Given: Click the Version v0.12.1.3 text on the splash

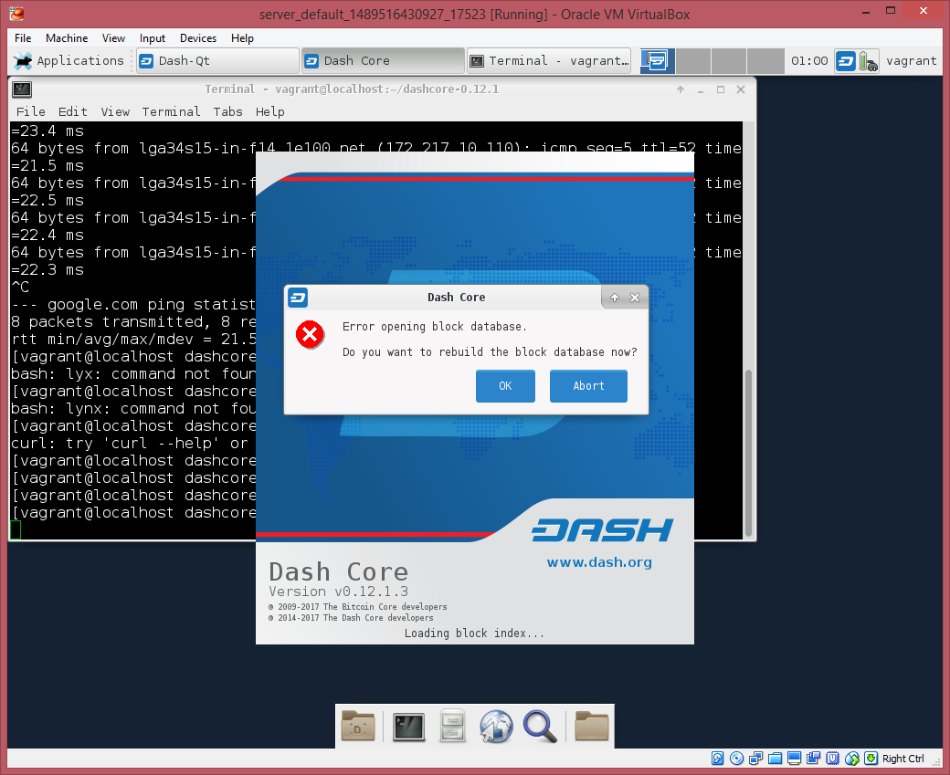Looking at the screenshot, I should [339, 592].
